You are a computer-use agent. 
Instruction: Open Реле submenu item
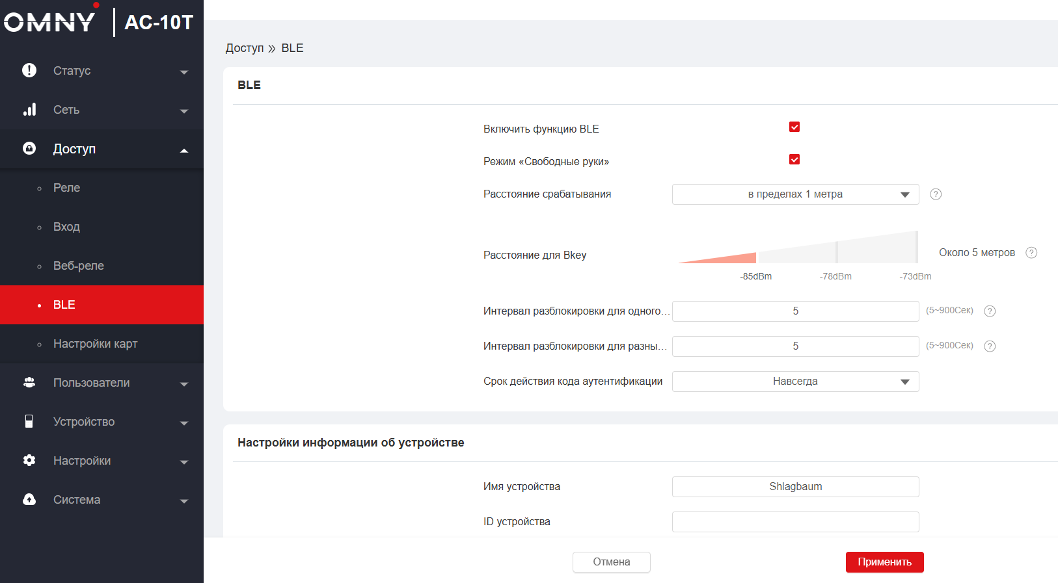66,188
